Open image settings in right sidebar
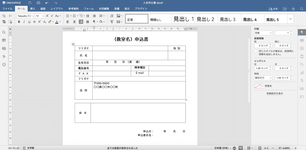Screen dimensions: 306x150 pos(302,48)
